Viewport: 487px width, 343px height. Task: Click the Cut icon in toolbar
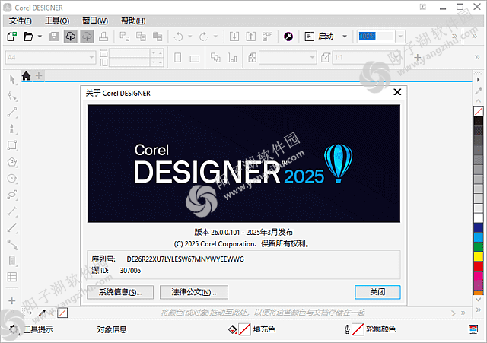coord(125,37)
